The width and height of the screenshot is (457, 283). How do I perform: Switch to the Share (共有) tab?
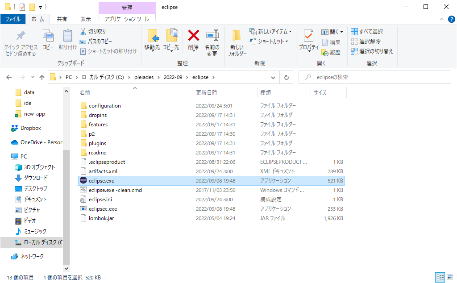coord(62,19)
